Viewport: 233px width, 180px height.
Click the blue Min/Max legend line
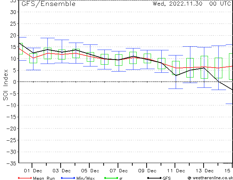68,178
